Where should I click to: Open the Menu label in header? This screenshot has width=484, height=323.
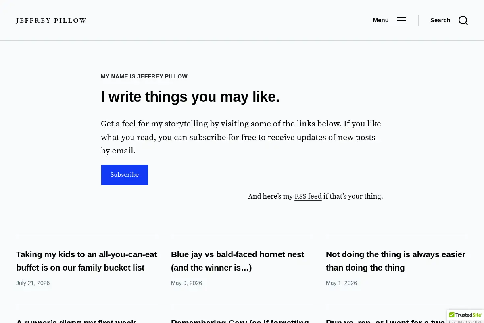pos(381,20)
